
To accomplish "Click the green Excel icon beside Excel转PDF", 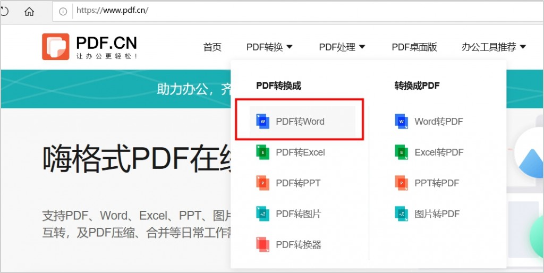I will pos(402,152).
